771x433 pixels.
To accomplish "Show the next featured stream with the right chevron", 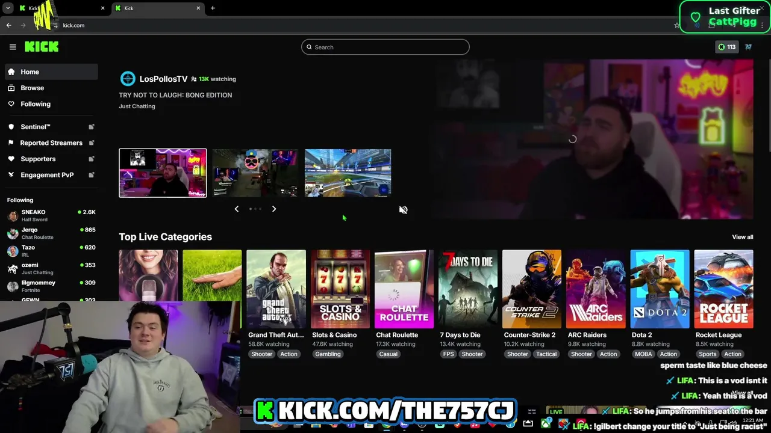I will [274, 209].
